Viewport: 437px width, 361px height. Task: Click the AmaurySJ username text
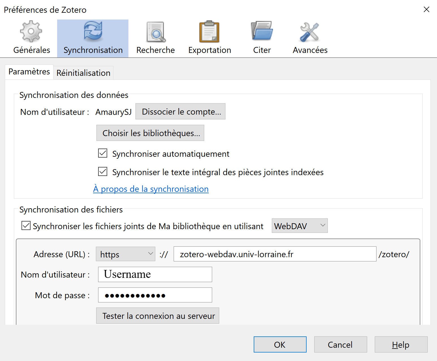[113, 112]
